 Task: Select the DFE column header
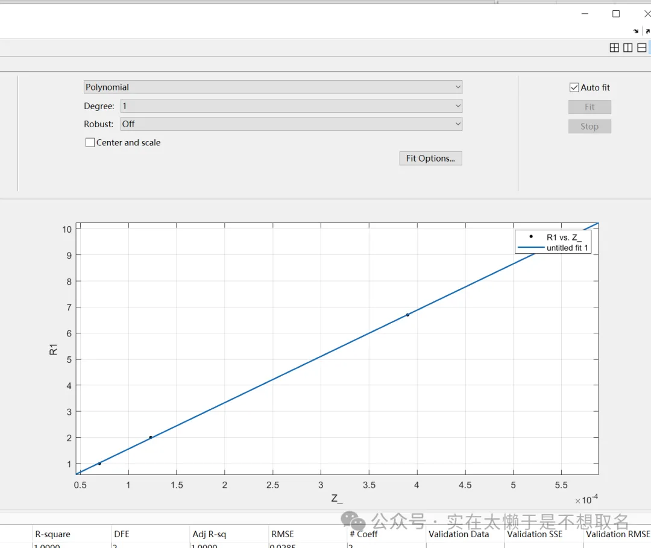121,534
